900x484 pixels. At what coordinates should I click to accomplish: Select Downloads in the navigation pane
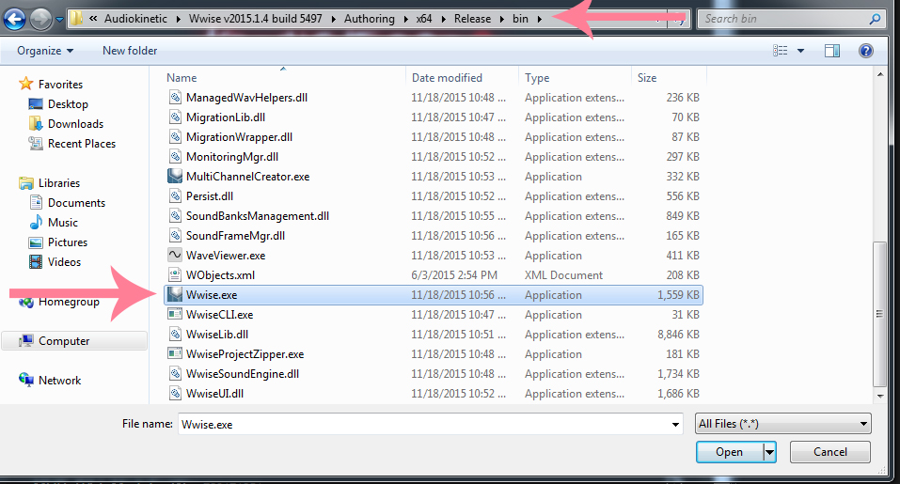click(75, 124)
